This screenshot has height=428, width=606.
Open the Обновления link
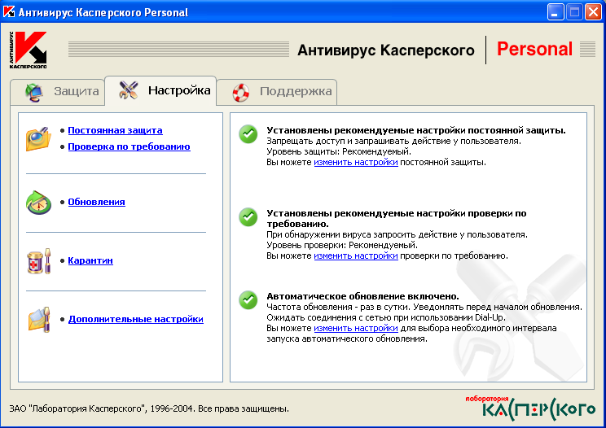[x=97, y=202]
